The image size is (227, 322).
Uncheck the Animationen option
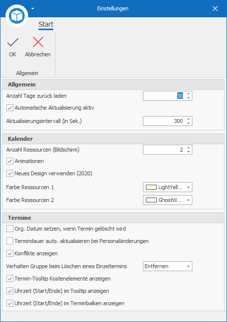point(10,161)
